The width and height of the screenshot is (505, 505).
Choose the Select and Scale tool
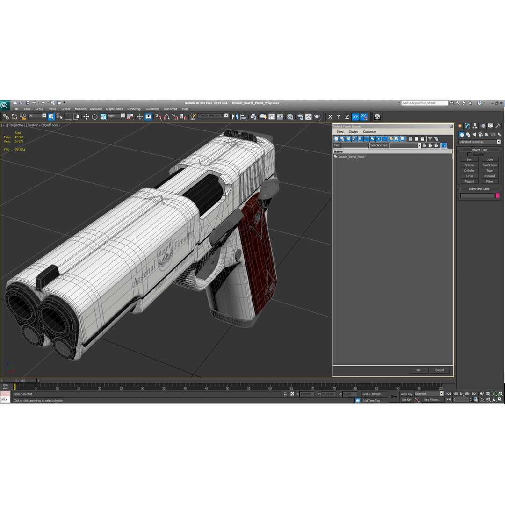pyautogui.click(x=103, y=116)
